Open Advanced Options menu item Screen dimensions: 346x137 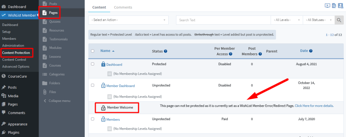tap(16, 66)
